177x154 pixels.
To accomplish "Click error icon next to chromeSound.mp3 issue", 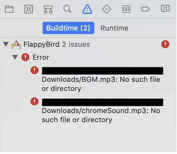I will 34,101.
